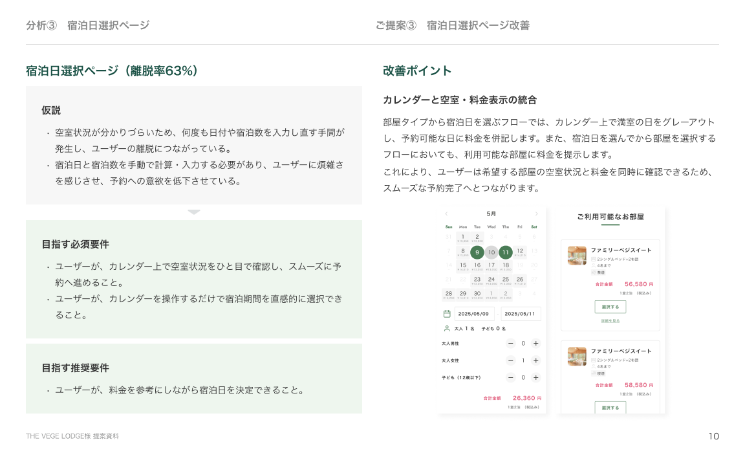Reduce 大人女性 count with minus button

point(511,360)
